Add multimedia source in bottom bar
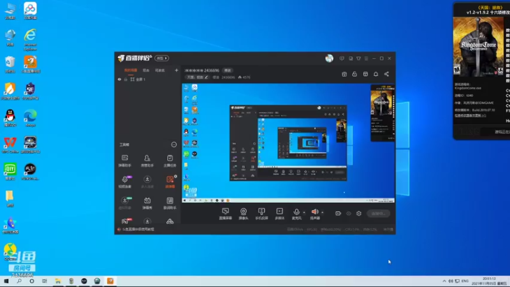 [279, 214]
